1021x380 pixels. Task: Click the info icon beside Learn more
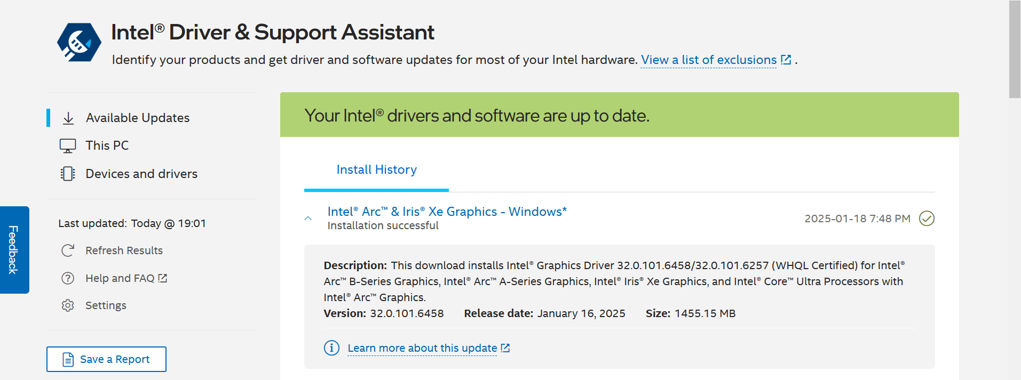331,348
